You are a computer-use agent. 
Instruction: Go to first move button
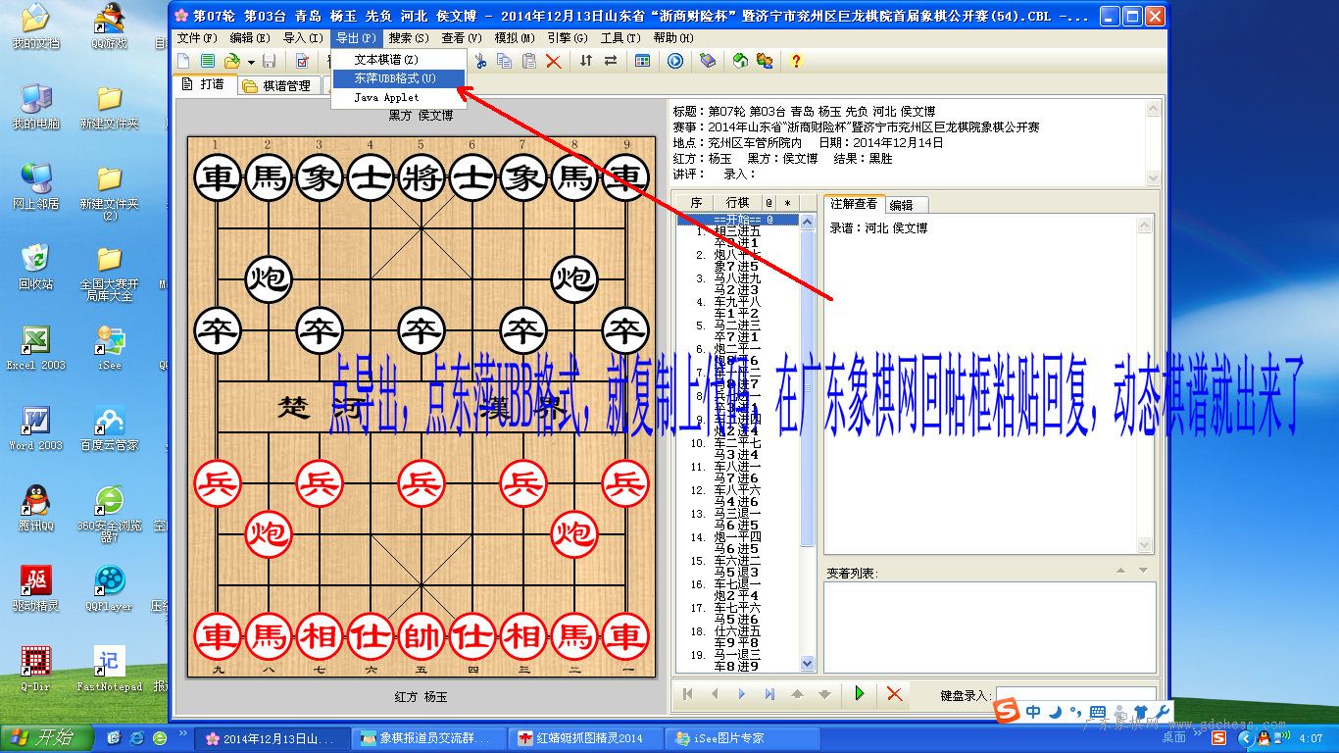(x=688, y=694)
